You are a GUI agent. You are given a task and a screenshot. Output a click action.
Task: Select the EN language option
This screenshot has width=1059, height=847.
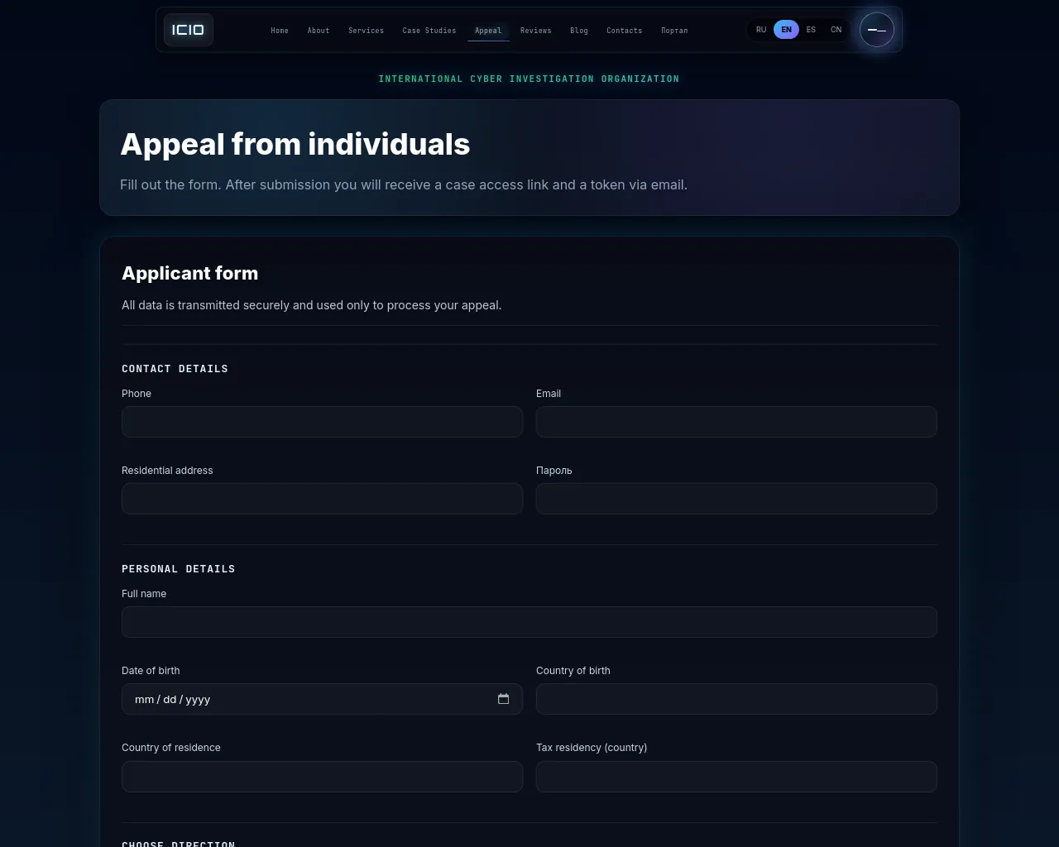click(786, 30)
